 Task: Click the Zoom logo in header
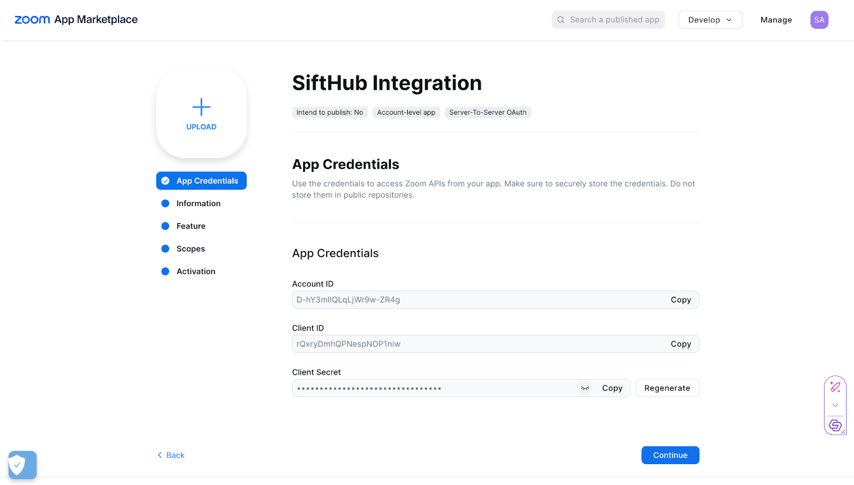(x=32, y=20)
